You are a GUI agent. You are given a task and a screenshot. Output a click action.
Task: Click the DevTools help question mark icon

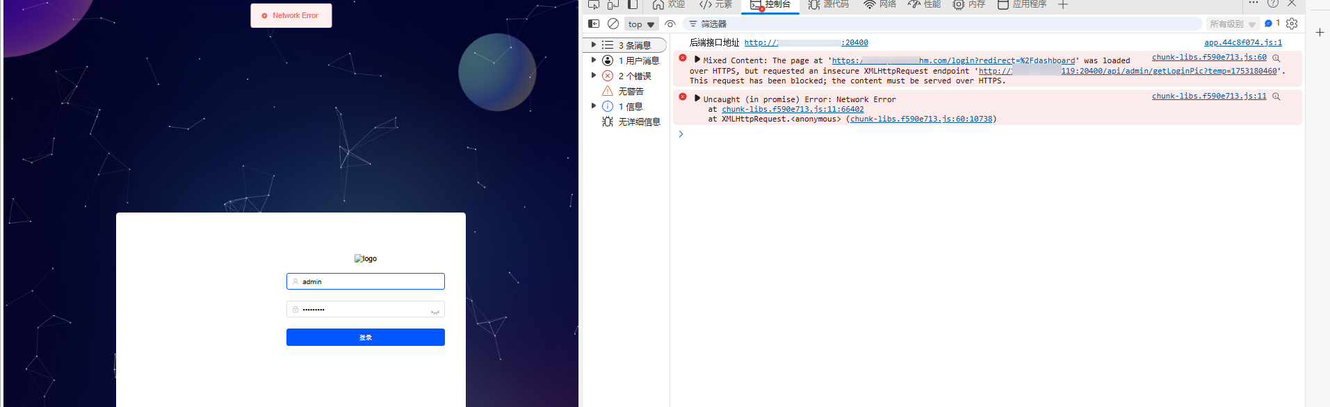pyautogui.click(x=1273, y=3)
